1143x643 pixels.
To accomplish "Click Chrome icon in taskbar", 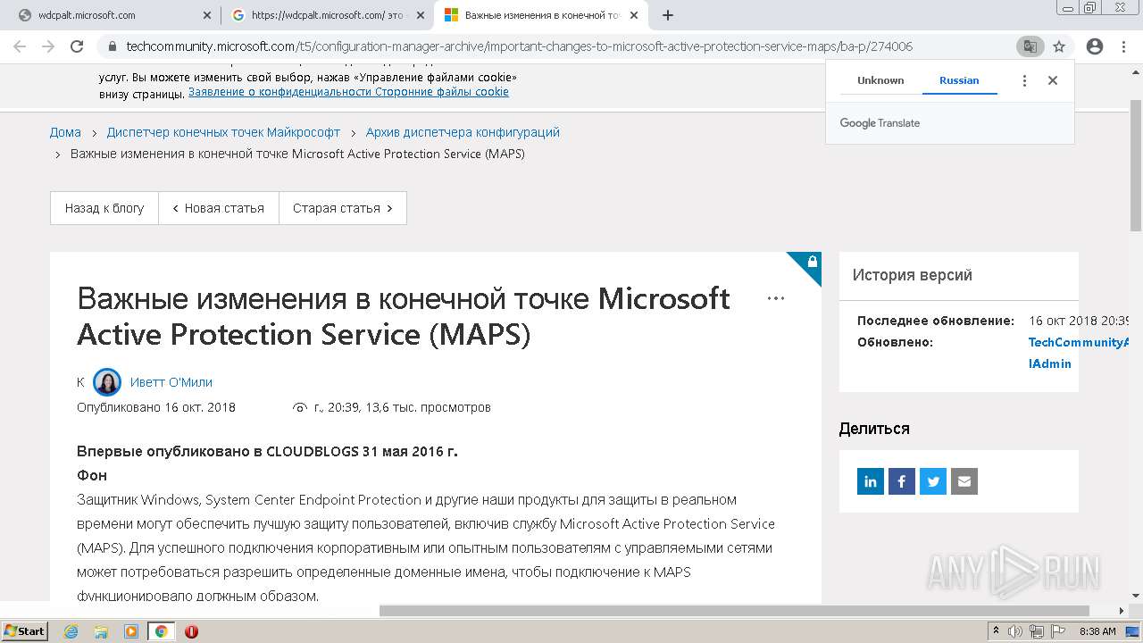I will point(161,631).
